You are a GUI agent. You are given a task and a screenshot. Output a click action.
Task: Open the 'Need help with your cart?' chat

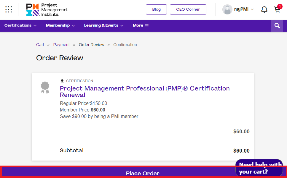[259, 168]
